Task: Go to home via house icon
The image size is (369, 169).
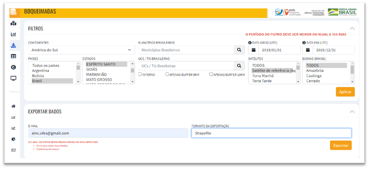Action: pos(13,106)
